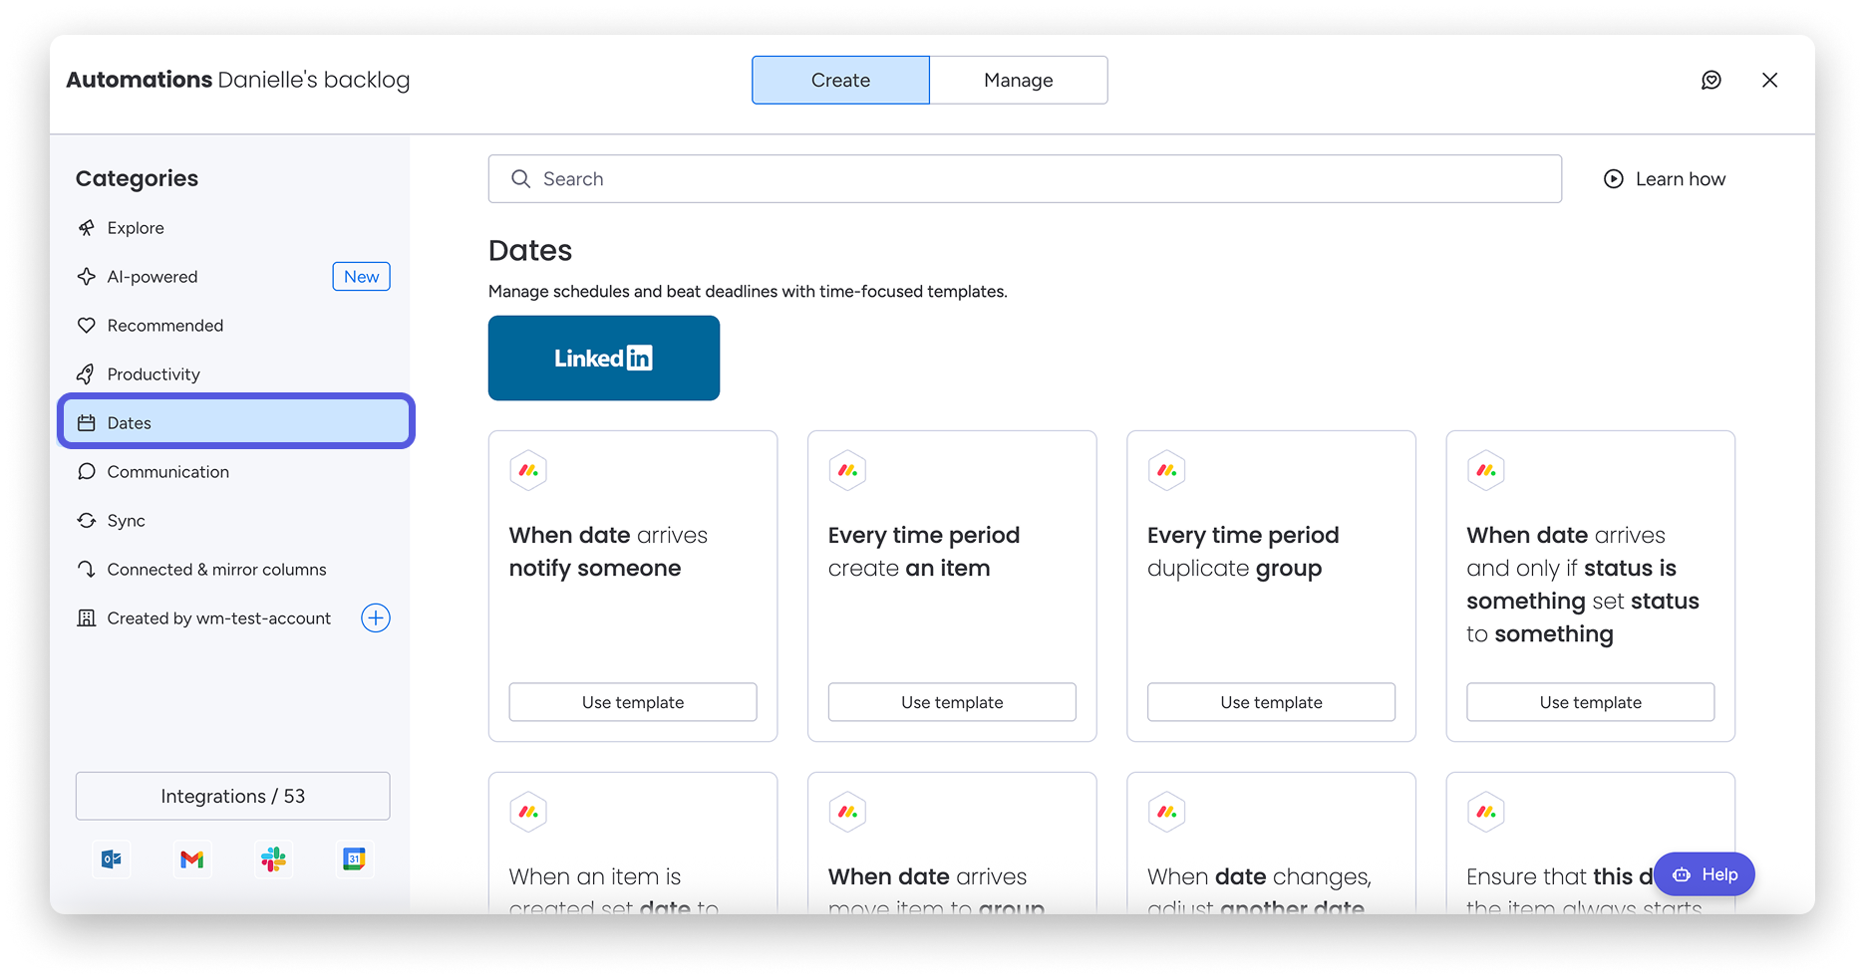The image size is (1865, 979).
Task: Click the Integrations / 53 button
Action: tap(232, 797)
